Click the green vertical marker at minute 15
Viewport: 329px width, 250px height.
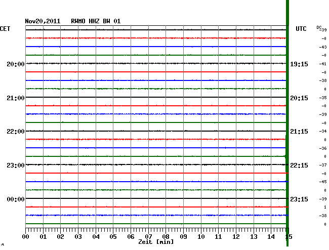point(287,123)
